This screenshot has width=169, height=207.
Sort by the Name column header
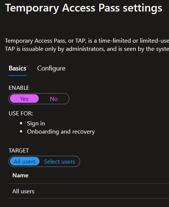click(20, 175)
